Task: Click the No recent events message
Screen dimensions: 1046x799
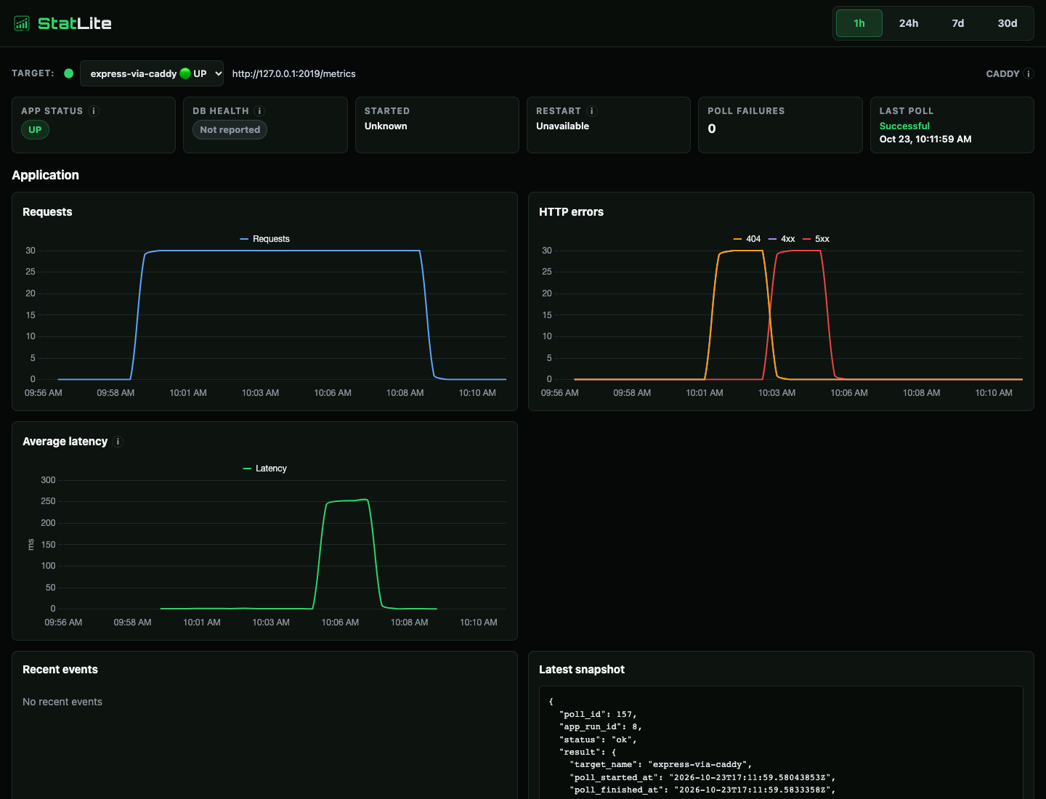Action: [62, 702]
